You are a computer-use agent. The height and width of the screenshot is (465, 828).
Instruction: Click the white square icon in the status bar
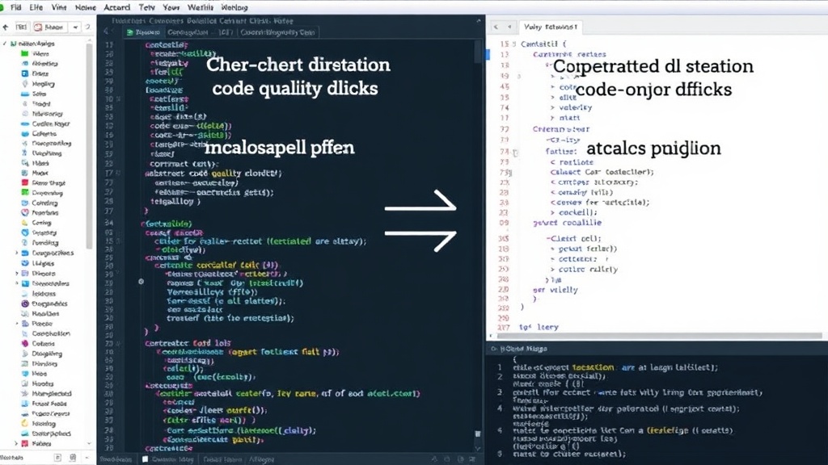pyautogui.click(x=146, y=459)
